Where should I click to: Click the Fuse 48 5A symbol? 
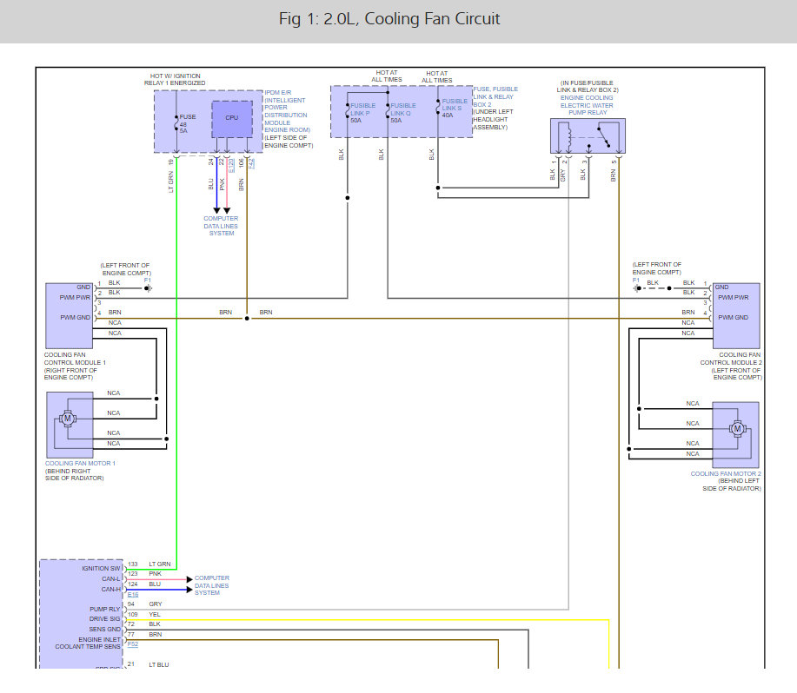176,124
